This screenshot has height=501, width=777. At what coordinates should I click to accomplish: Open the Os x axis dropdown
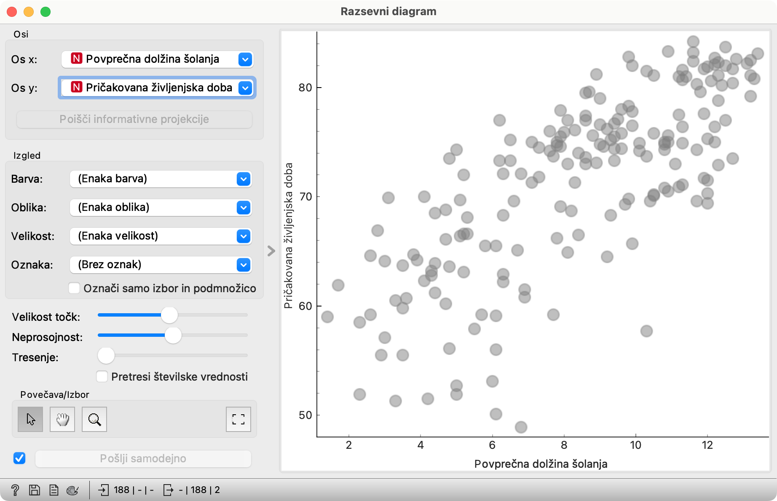click(157, 59)
